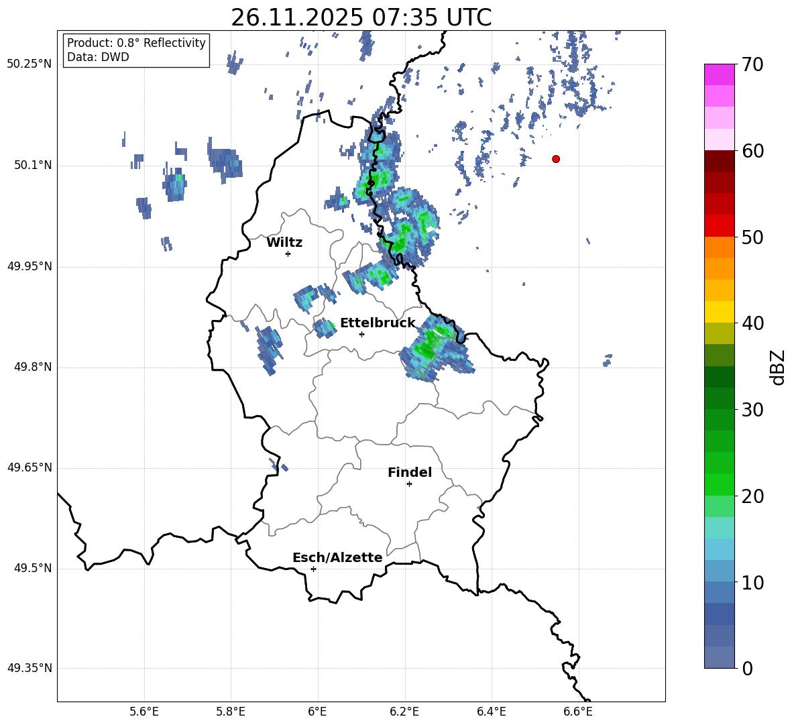The width and height of the screenshot is (794, 725).
Task: Click the Esch/Alzette station cross marker
Action: pos(313,569)
